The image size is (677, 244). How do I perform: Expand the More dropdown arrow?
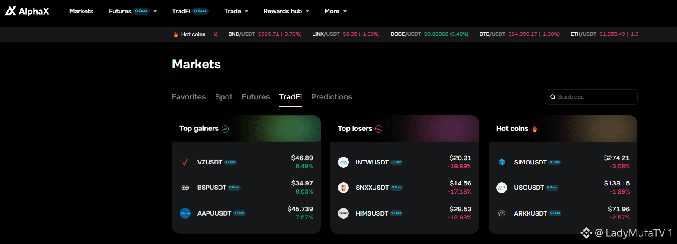click(345, 11)
